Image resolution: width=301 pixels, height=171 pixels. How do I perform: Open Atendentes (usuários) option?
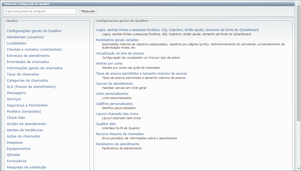tap(25, 37)
